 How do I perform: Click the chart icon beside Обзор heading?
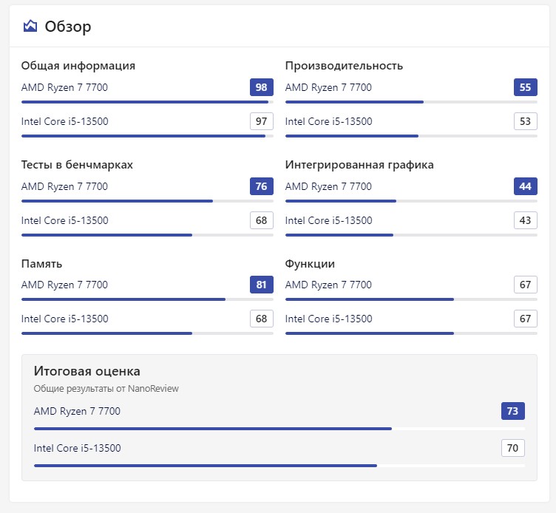pos(30,27)
